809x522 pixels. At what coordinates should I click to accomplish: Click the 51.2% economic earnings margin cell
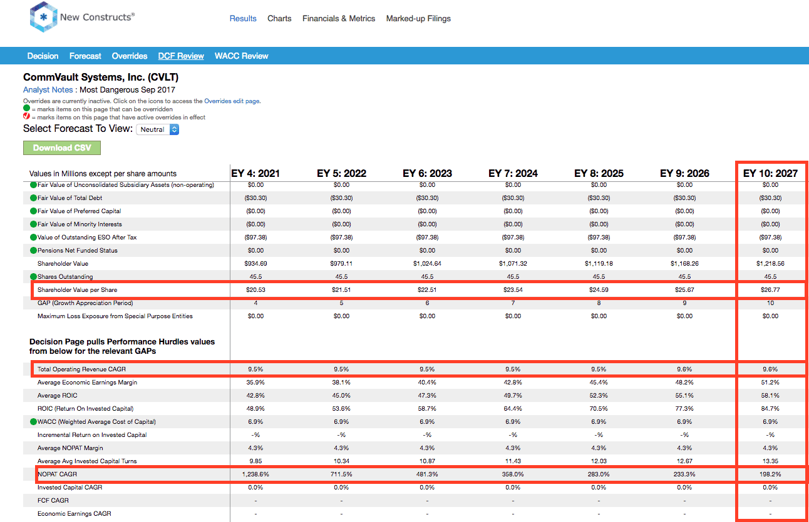pos(770,382)
